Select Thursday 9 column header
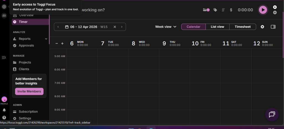The image size is (284, 129). click(x=174, y=43)
